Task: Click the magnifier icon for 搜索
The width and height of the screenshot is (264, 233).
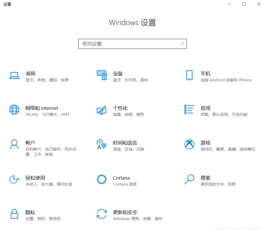Action: point(189,179)
